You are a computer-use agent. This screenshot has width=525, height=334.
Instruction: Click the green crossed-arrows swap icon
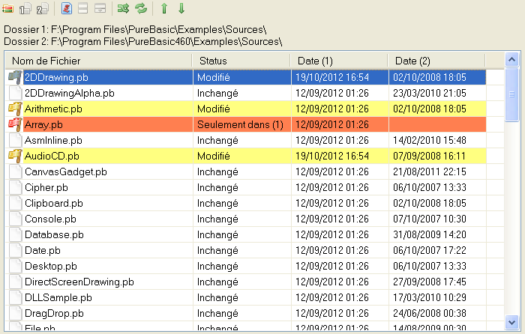(124, 9)
